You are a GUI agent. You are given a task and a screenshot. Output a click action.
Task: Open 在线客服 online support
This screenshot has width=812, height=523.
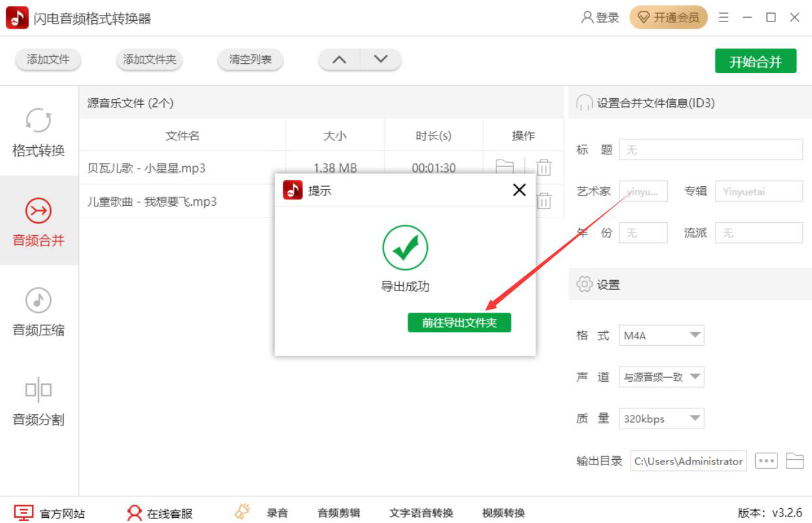pyautogui.click(x=160, y=513)
